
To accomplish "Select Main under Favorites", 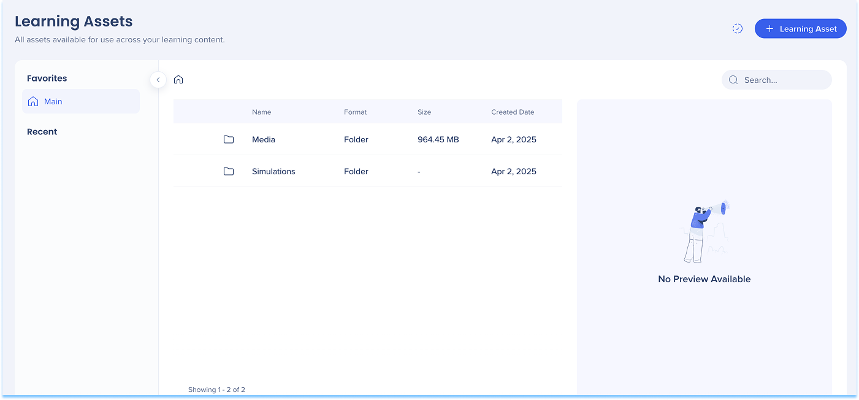I will (x=53, y=102).
